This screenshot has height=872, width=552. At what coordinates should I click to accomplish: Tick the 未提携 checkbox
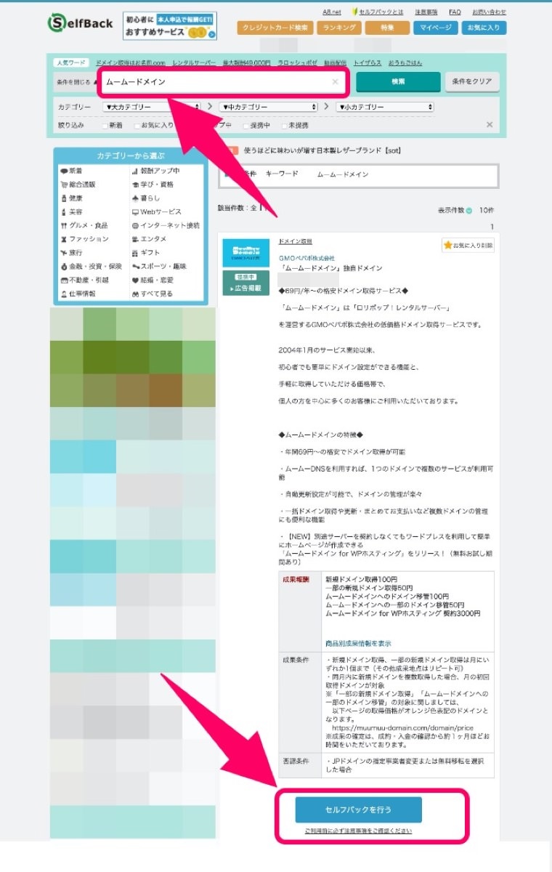pyautogui.click(x=285, y=126)
